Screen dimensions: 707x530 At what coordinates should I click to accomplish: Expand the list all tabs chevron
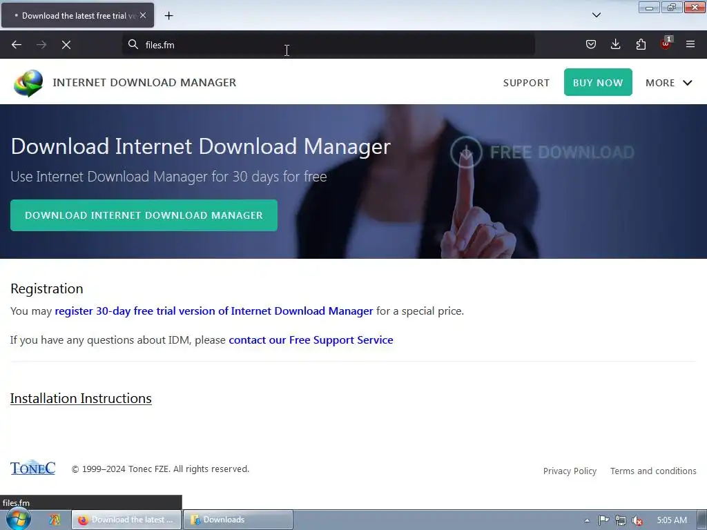[x=597, y=15]
